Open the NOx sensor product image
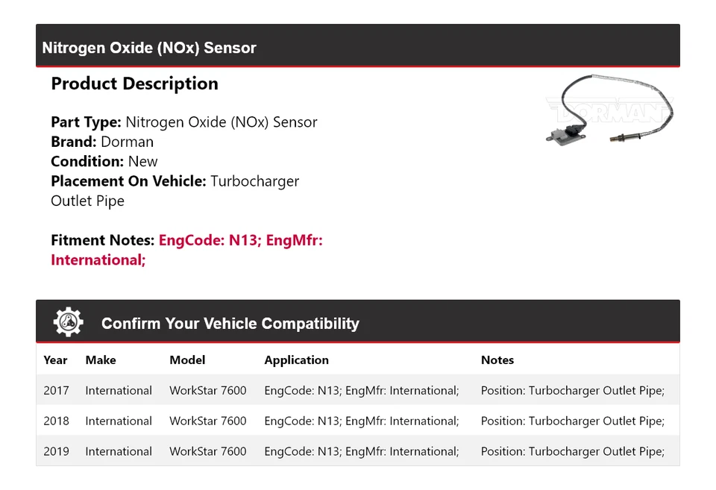716x490 pixels. pyautogui.click(x=609, y=110)
